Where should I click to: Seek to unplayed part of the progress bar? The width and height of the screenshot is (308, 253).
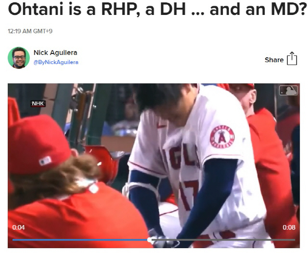[x=223, y=240]
